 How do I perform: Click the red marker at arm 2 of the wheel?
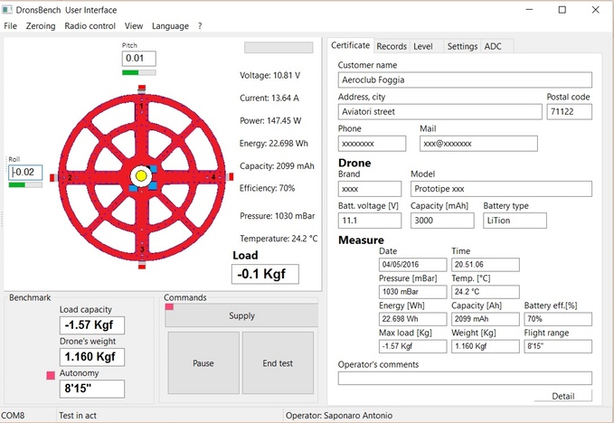[52, 178]
